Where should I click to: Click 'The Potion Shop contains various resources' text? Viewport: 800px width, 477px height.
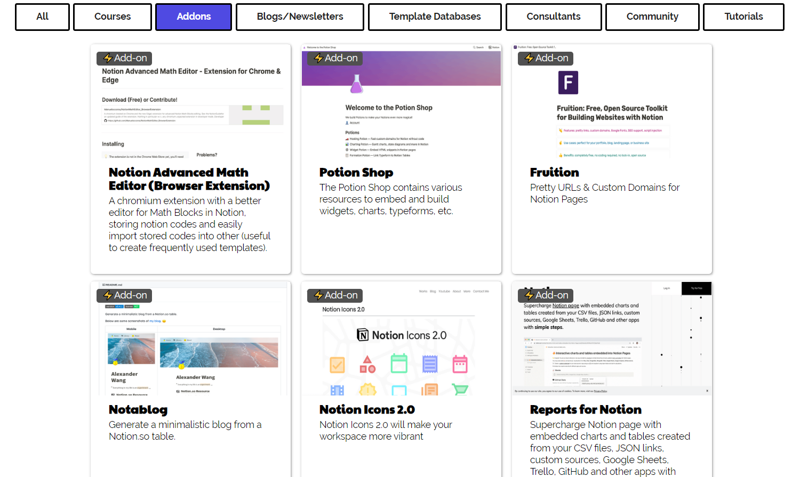(x=391, y=199)
